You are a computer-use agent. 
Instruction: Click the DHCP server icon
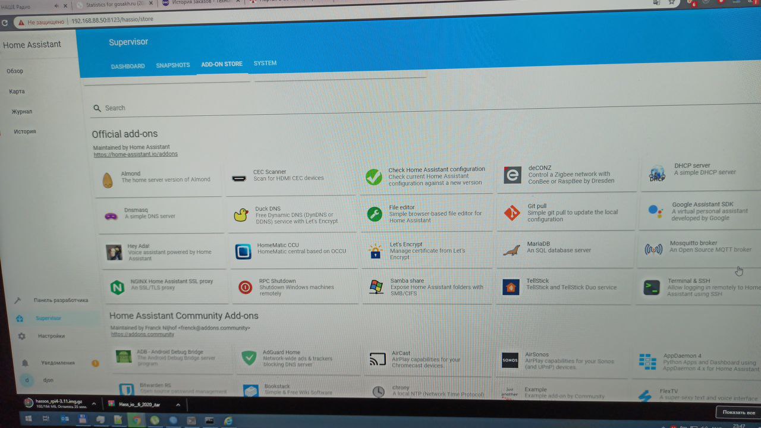(657, 174)
